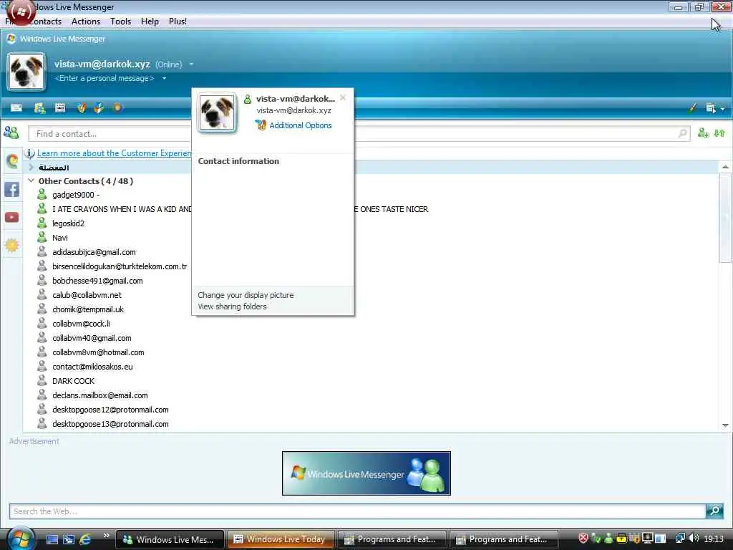Click the add a contact icon
Screen dimensions: 733x550
pyautogui.click(x=703, y=133)
